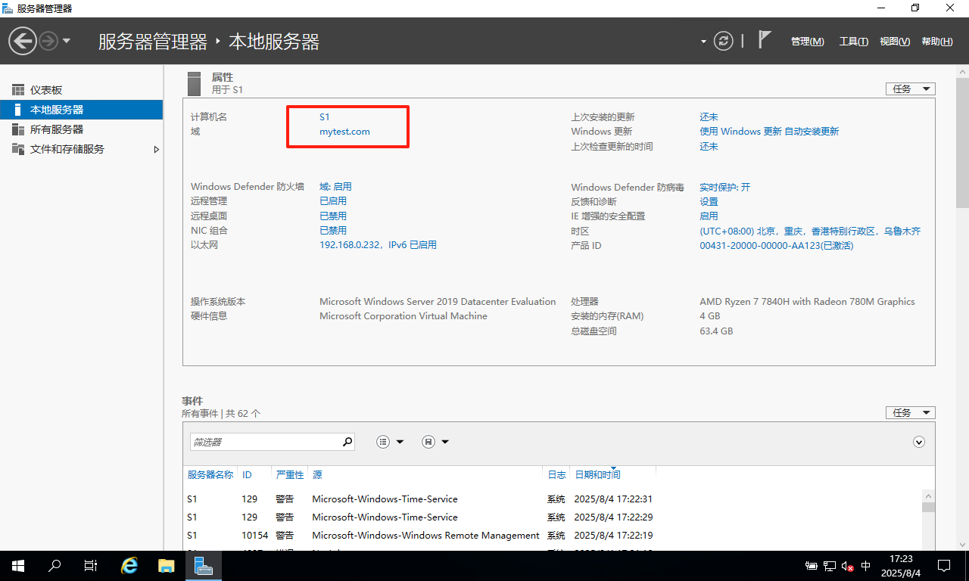Screen dimensions: 969x581
Task: Sort events by 日期和时间 column
Action: pyautogui.click(x=597, y=475)
